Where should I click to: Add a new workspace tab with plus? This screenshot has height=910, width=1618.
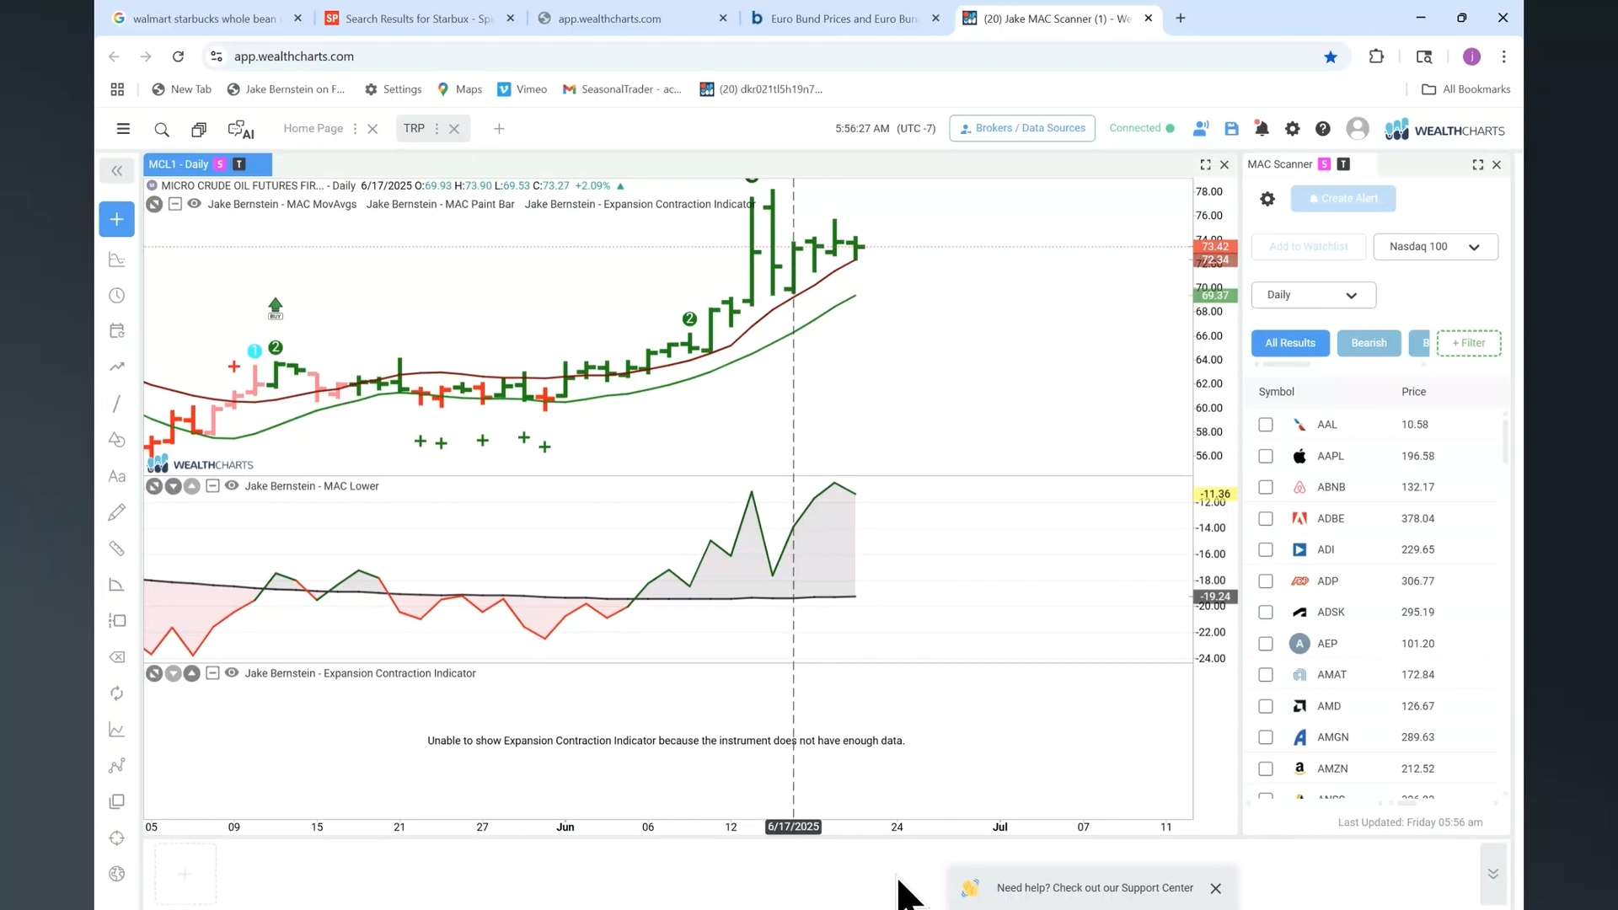click(x=499, y=129)
